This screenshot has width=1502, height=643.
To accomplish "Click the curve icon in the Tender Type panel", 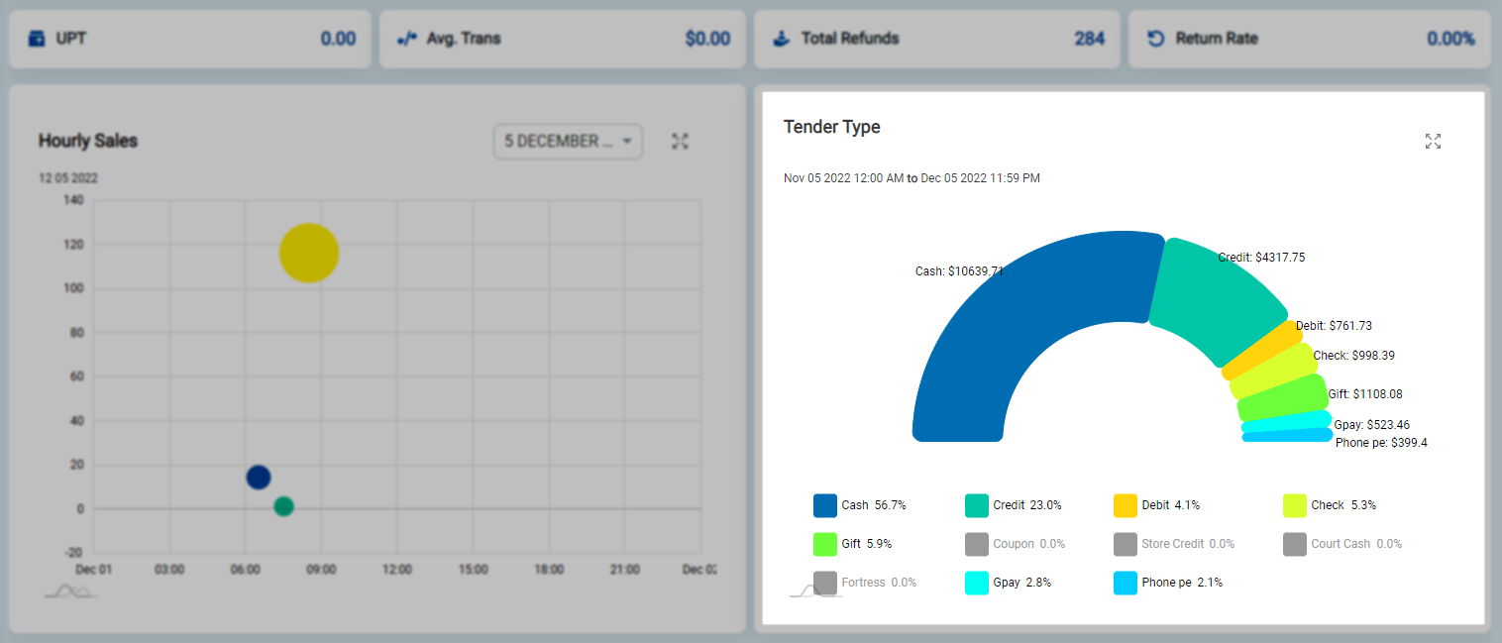I will [815, 591].
